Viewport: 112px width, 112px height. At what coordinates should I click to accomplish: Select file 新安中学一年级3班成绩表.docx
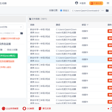[40, 45]
